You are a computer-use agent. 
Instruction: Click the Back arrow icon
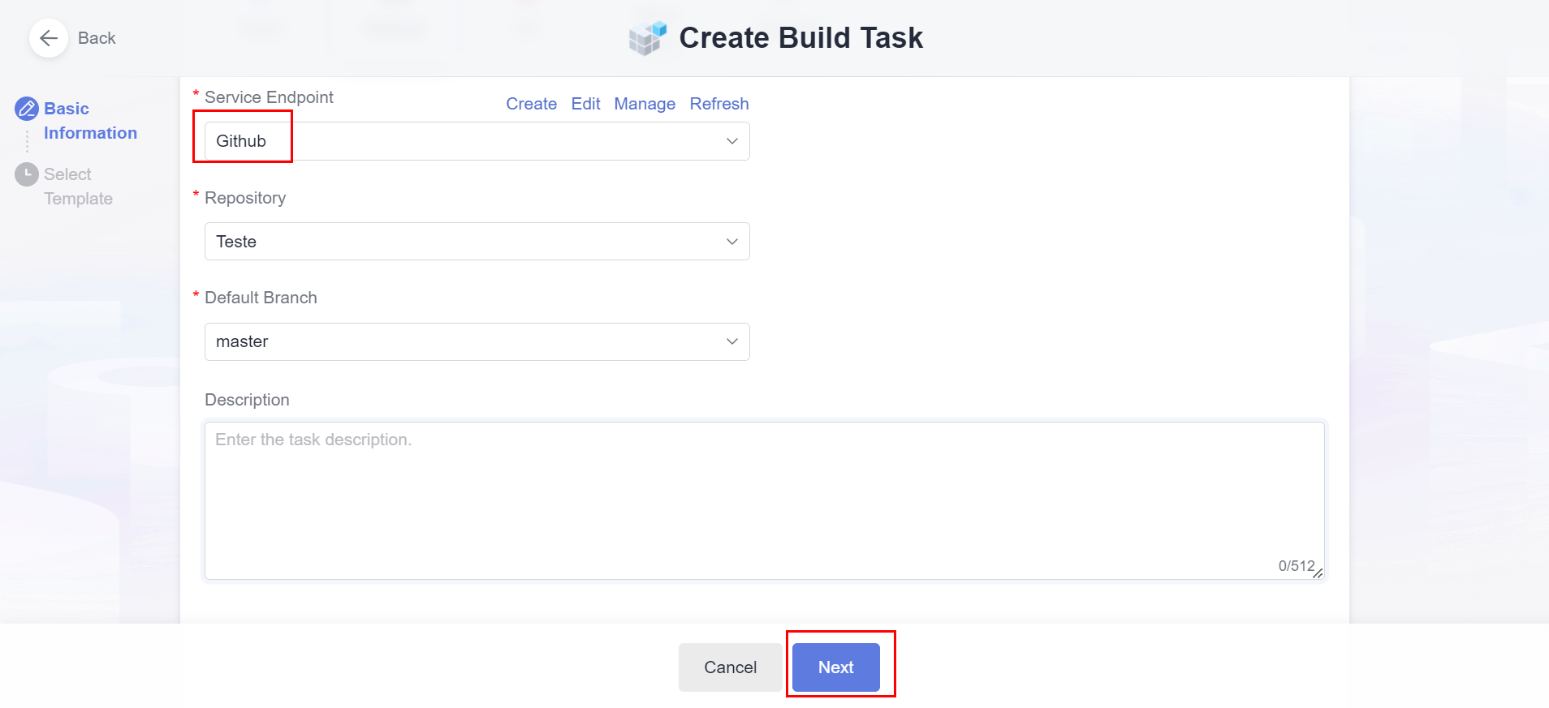pos(49,38)
